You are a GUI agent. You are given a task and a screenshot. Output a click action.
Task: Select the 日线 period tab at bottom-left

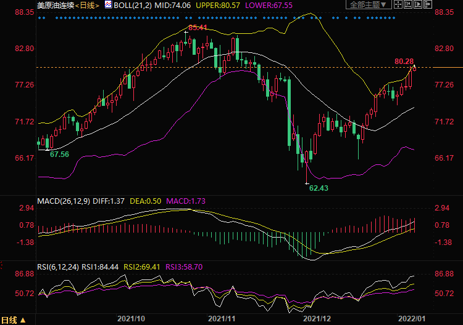click(9, 320)
